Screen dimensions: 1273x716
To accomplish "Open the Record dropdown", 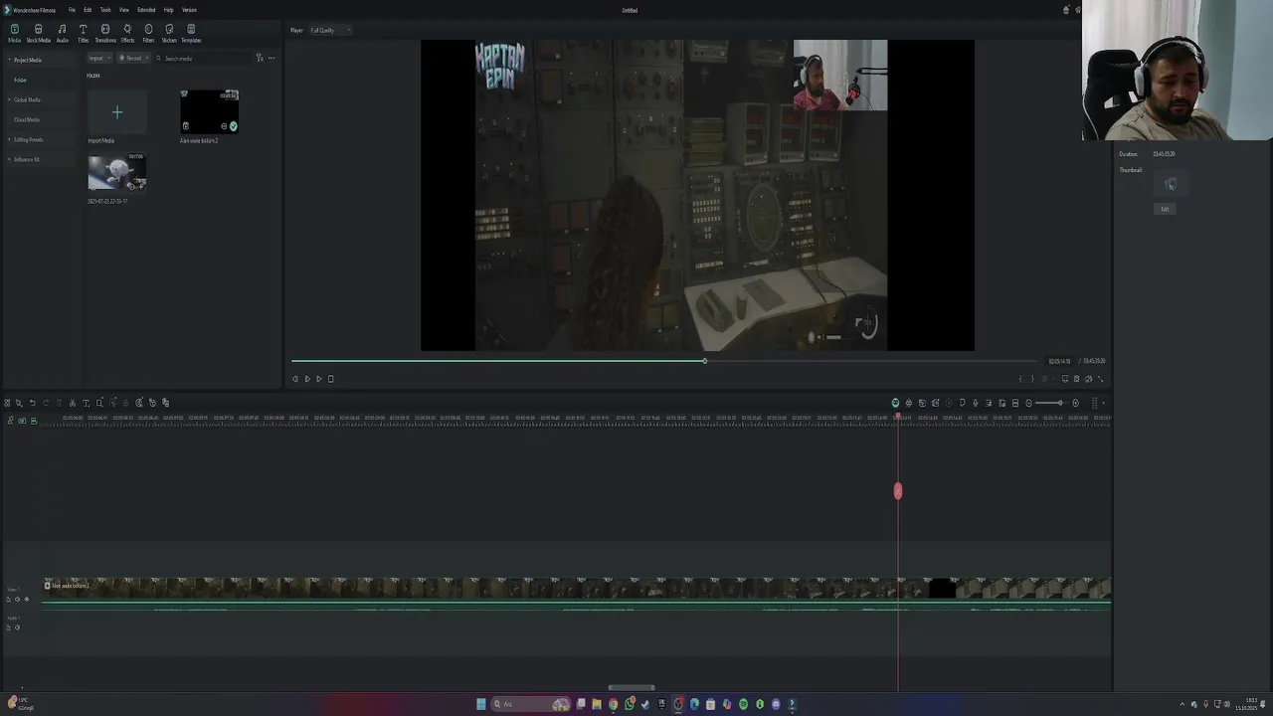I will (x=134, y=58).
